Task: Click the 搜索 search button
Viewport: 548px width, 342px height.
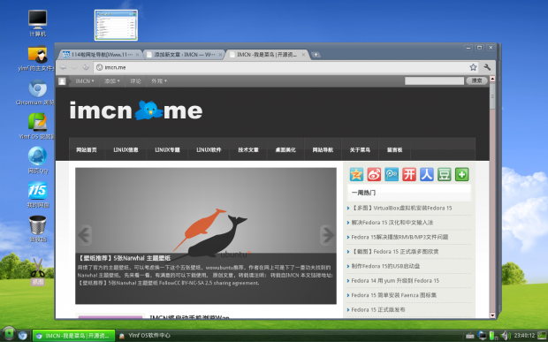Action: [476, 80]
